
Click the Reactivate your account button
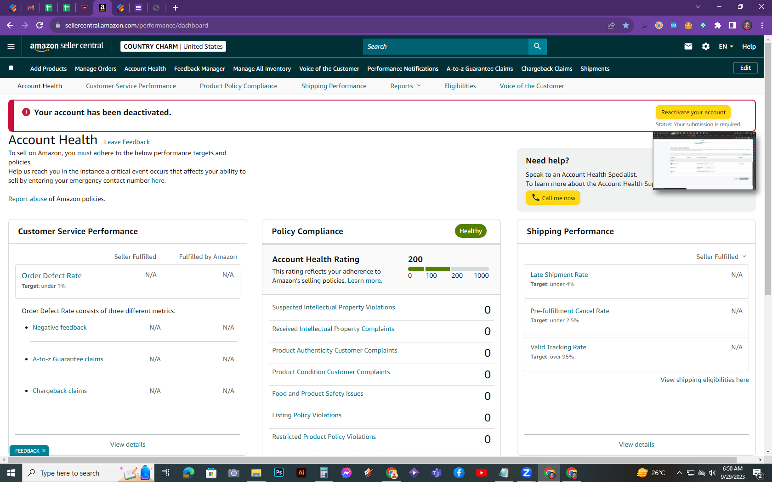coord(693,112)
